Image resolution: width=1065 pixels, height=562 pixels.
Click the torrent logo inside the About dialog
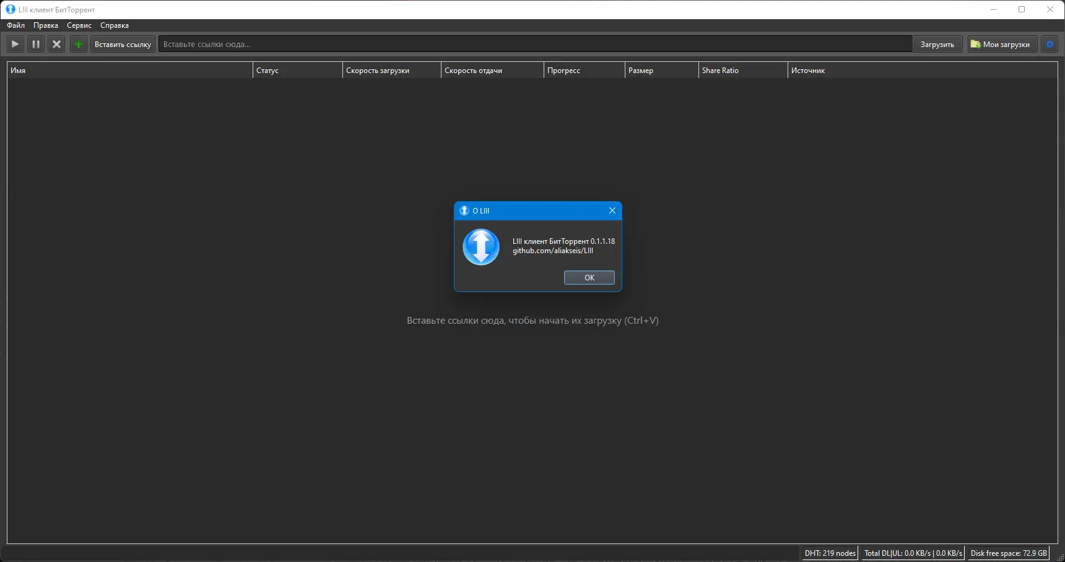(481, 247)
